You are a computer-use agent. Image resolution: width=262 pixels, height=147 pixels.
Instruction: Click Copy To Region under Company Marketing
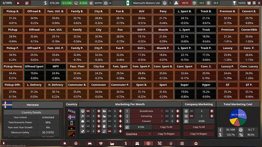point(199,134)
